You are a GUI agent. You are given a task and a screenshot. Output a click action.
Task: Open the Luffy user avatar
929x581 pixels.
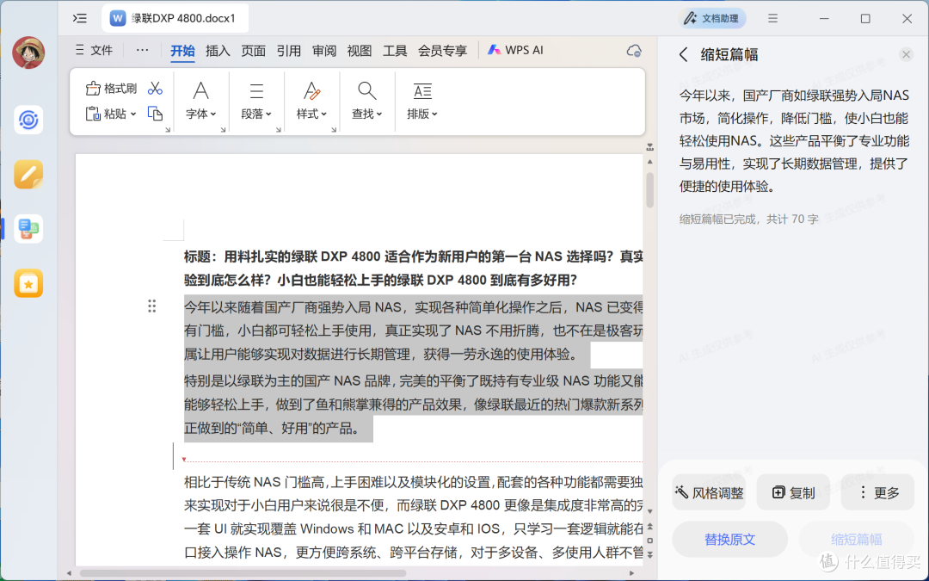28,53
